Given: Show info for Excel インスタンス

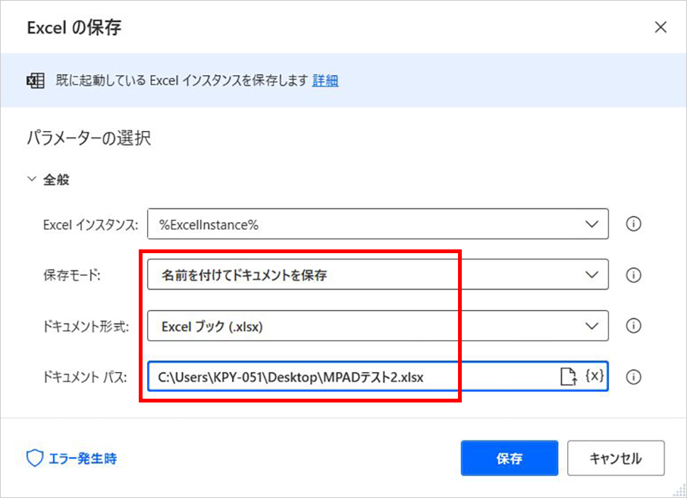Looking at the screenshot, I should [633, 224].
